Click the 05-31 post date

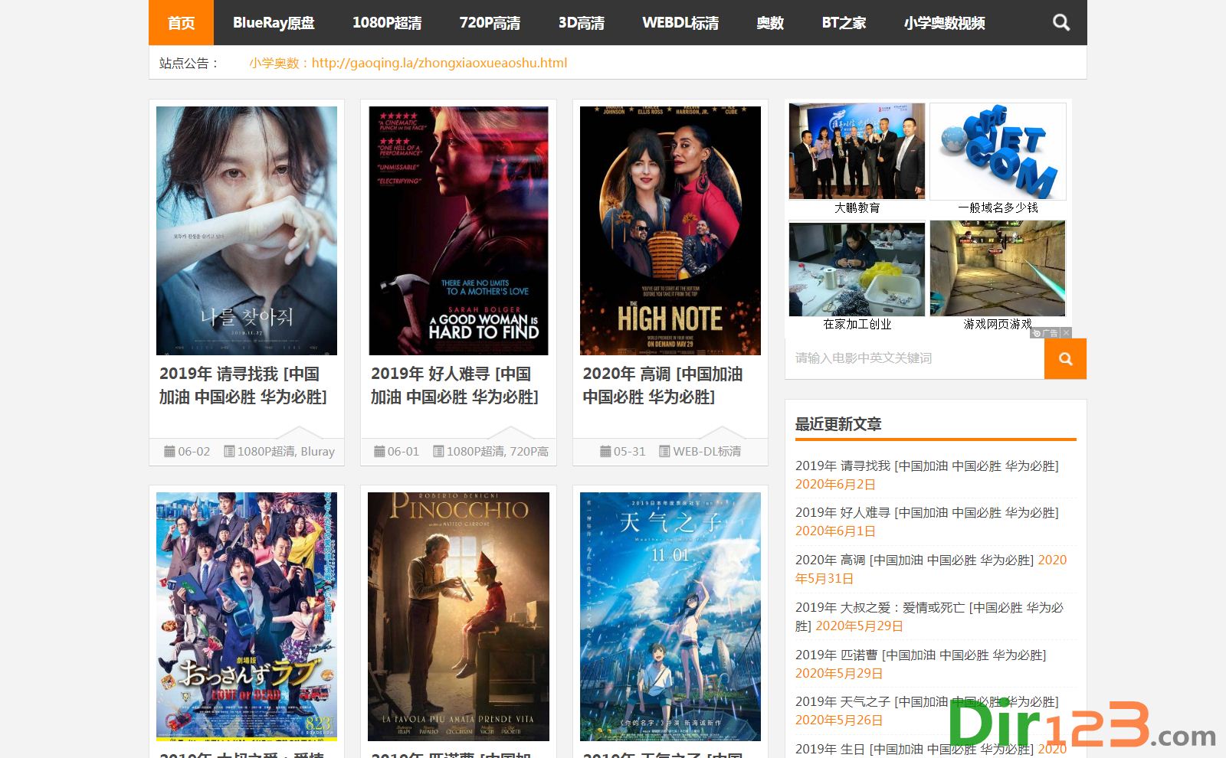pyautogui.click(x=630, y=452)
